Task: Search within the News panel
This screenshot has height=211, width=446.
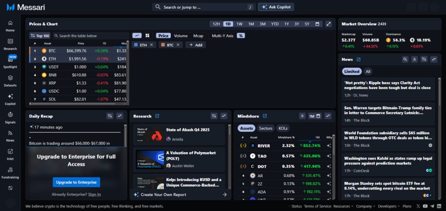Action: tap(405, 59)
